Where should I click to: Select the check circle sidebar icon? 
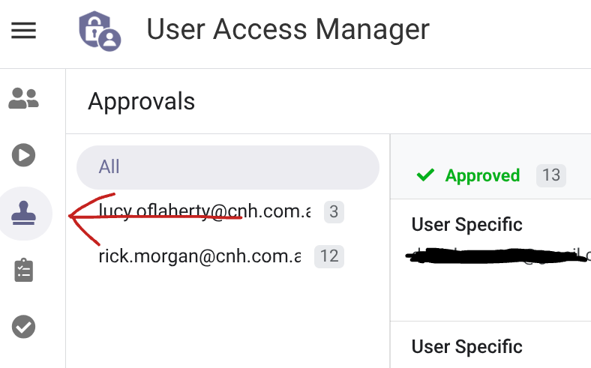(x=24, y=327)
